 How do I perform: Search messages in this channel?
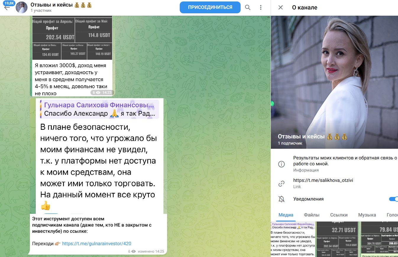(248, 7)
